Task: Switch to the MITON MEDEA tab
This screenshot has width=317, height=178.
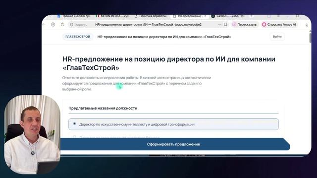Action: (x=112, y=16)
